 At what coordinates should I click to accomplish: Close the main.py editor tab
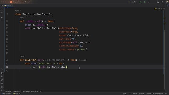pyautogui.click(x=12, y=6)
